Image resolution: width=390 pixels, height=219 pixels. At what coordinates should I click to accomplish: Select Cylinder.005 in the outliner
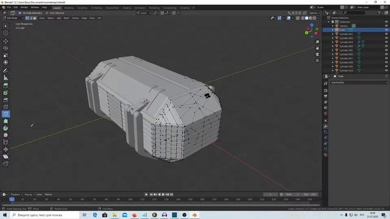coord(346,50)
